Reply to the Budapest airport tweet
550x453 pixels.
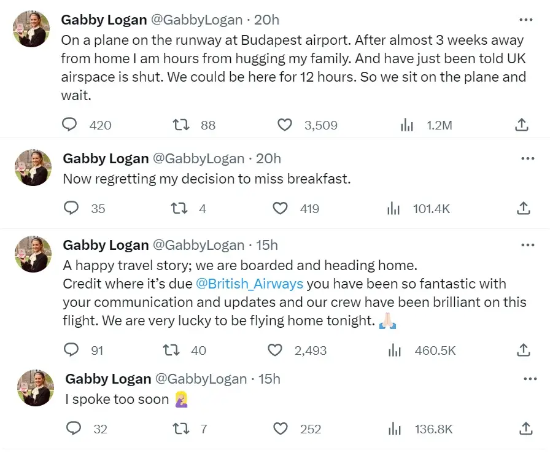71,125
